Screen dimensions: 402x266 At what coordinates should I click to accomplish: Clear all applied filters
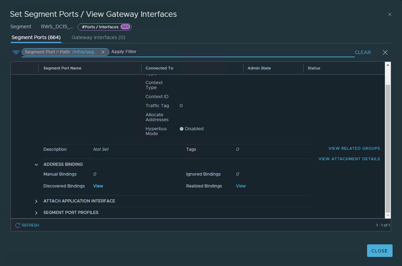[363, 52]
